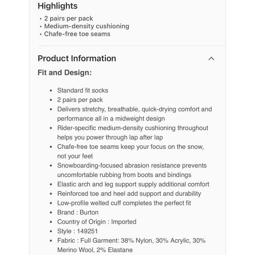
Task: Click the Merino Wool, 2% Elastane text
Action: (95, 250)
